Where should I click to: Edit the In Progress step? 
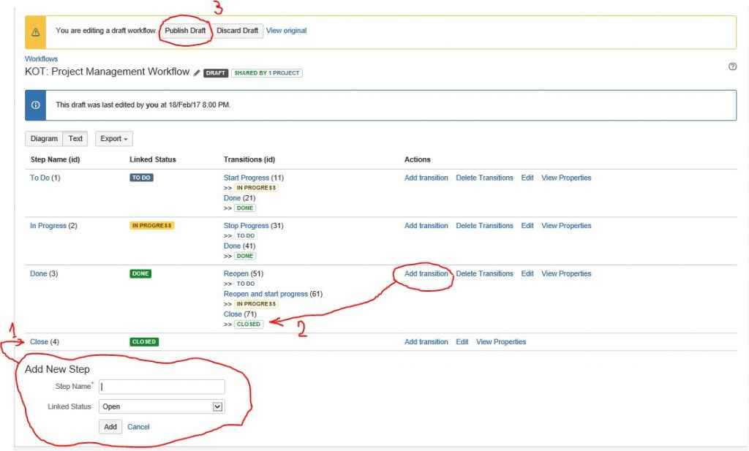tap(527, 226)
